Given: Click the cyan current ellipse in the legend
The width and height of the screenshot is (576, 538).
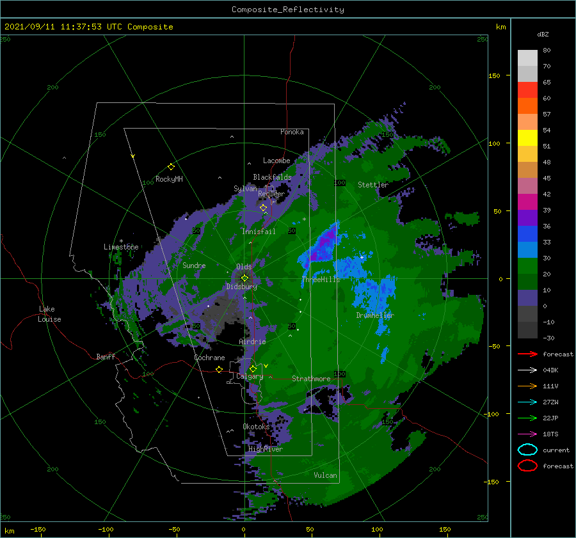Looking at the screenshot, I should pos(527,450).
